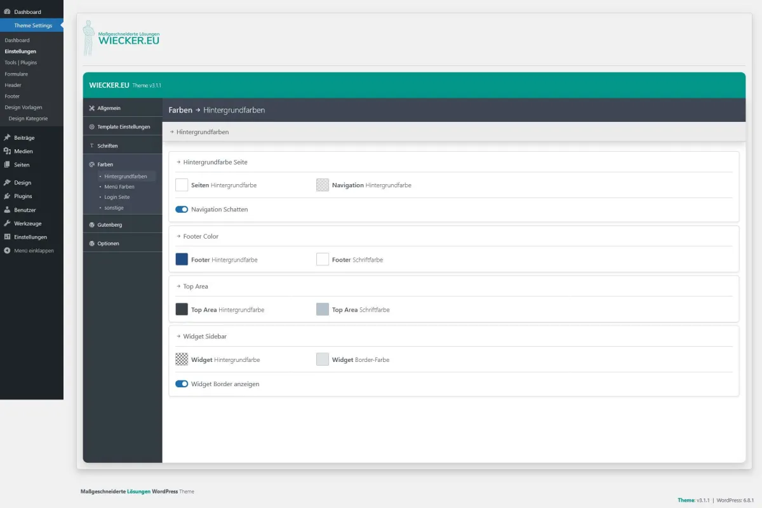Pick the blue Footer Hintergrundfarbe swatch
Image resolution: width=762 pixels, height=508 pixels.
coord(182,259)
